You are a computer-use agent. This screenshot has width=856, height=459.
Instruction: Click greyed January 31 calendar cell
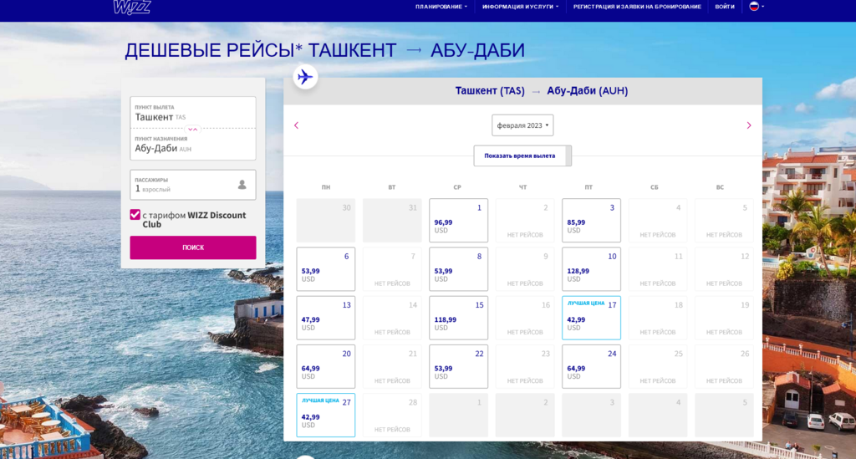(x=392, y=221)
